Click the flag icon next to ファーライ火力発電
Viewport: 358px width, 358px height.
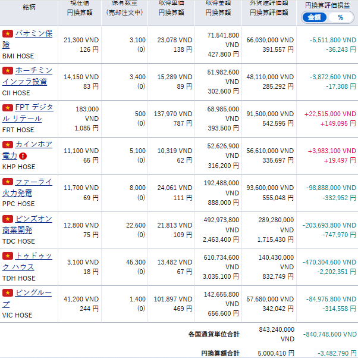pyautogui.click(x=8, y=182)
